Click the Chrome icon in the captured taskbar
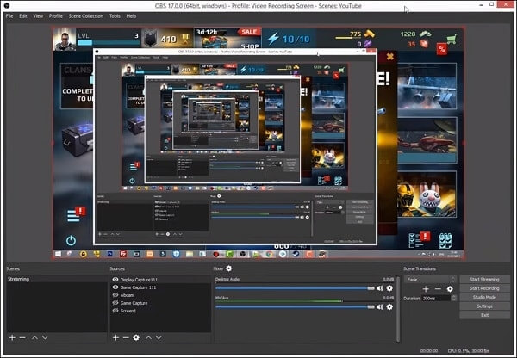This screenshot has height=358, width=517. [x=270, y=254]
